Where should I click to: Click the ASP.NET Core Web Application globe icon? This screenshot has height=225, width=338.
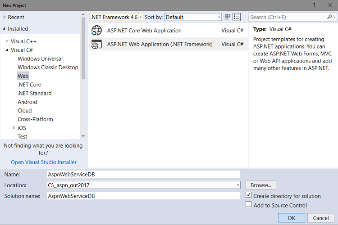pos(96,30)
